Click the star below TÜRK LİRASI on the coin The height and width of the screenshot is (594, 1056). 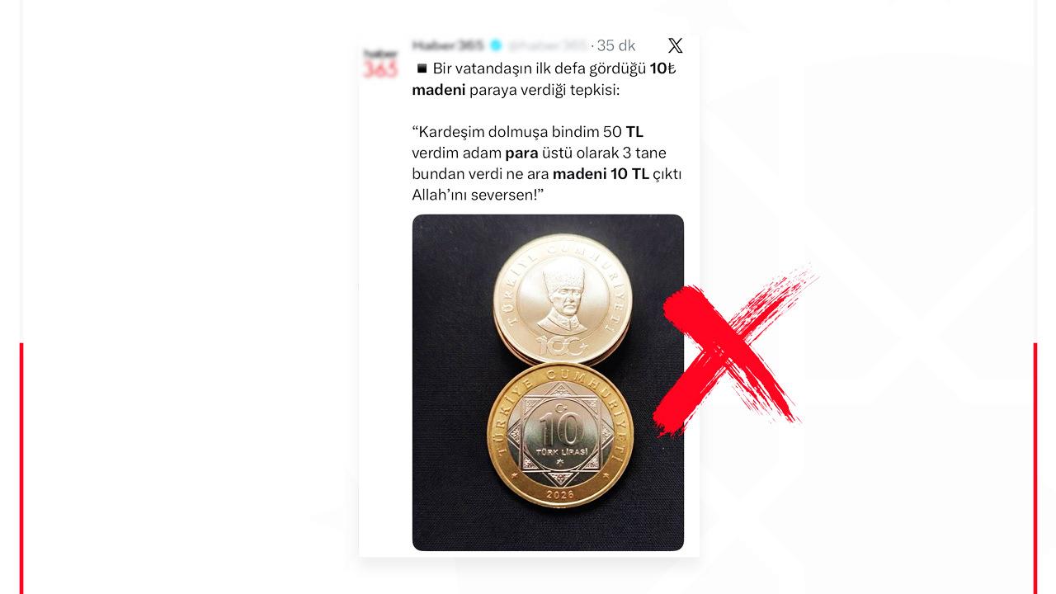(x=561, y=464)
